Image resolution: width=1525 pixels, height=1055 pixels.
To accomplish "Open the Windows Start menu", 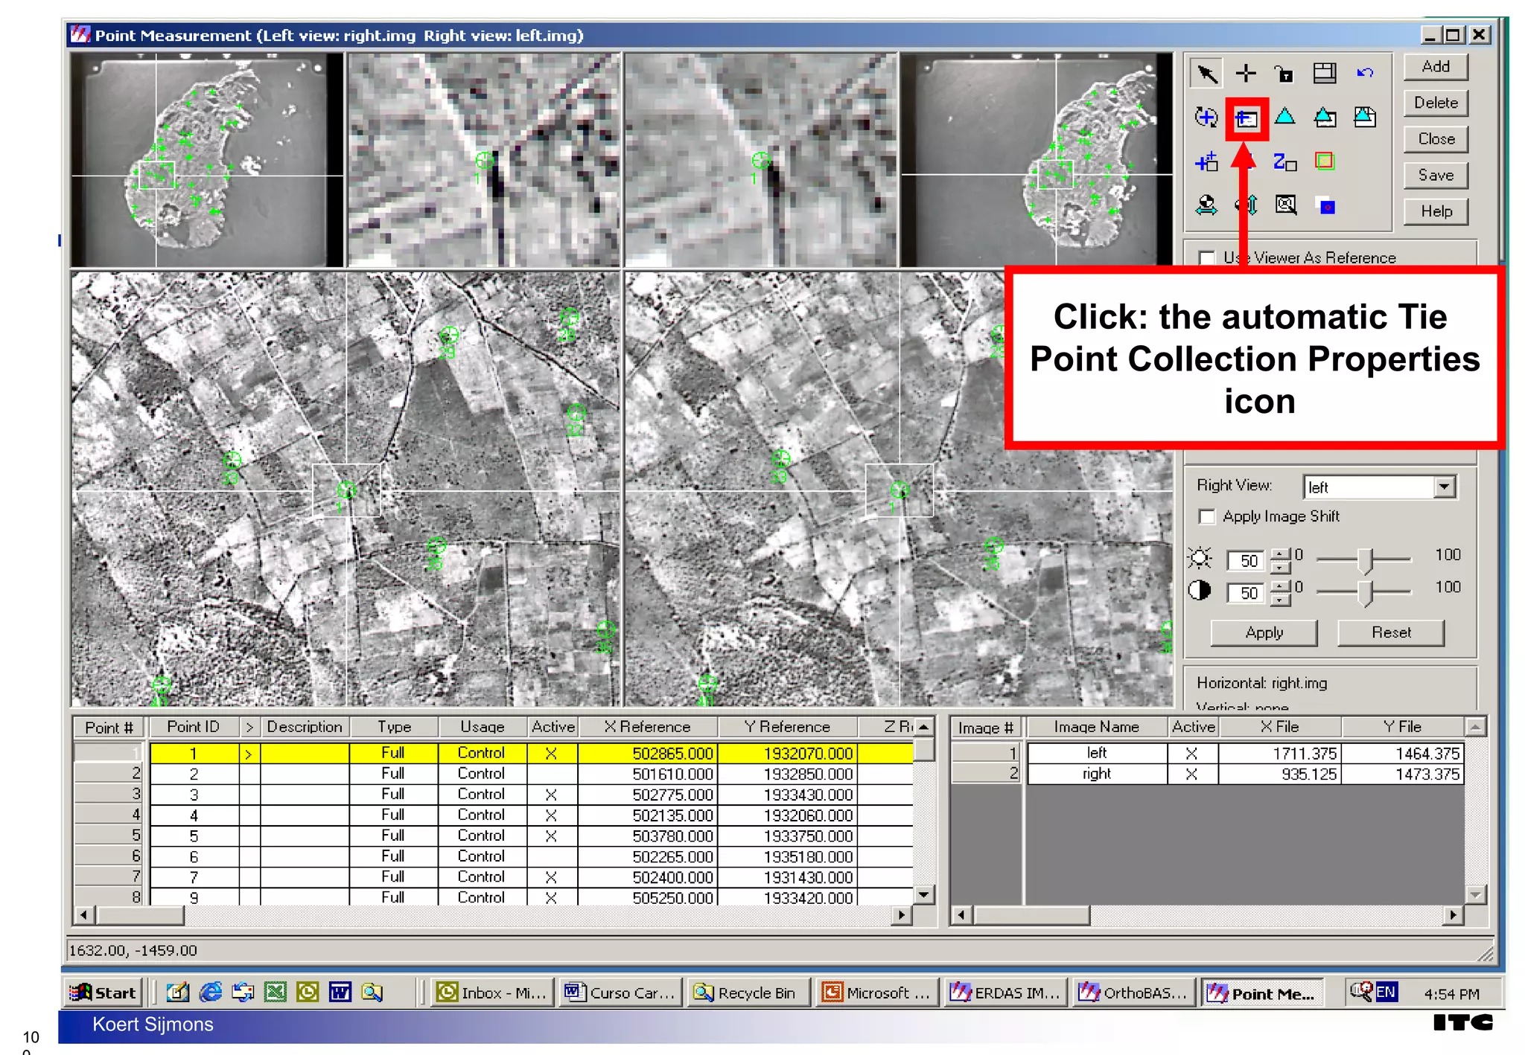I will tap(103, 993).
